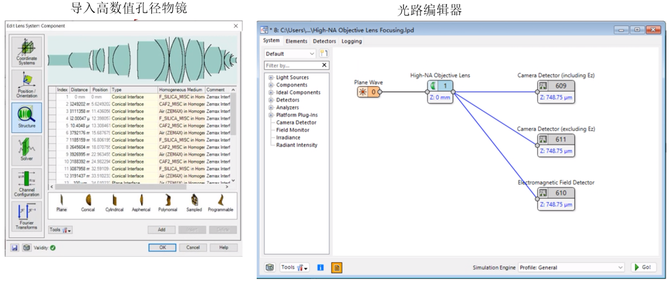Expand the Detectors tree node
The height and width of the screenshot is (281, 669).
click(271, 100)
